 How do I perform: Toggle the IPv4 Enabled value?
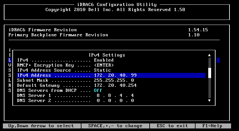point(104,60)
